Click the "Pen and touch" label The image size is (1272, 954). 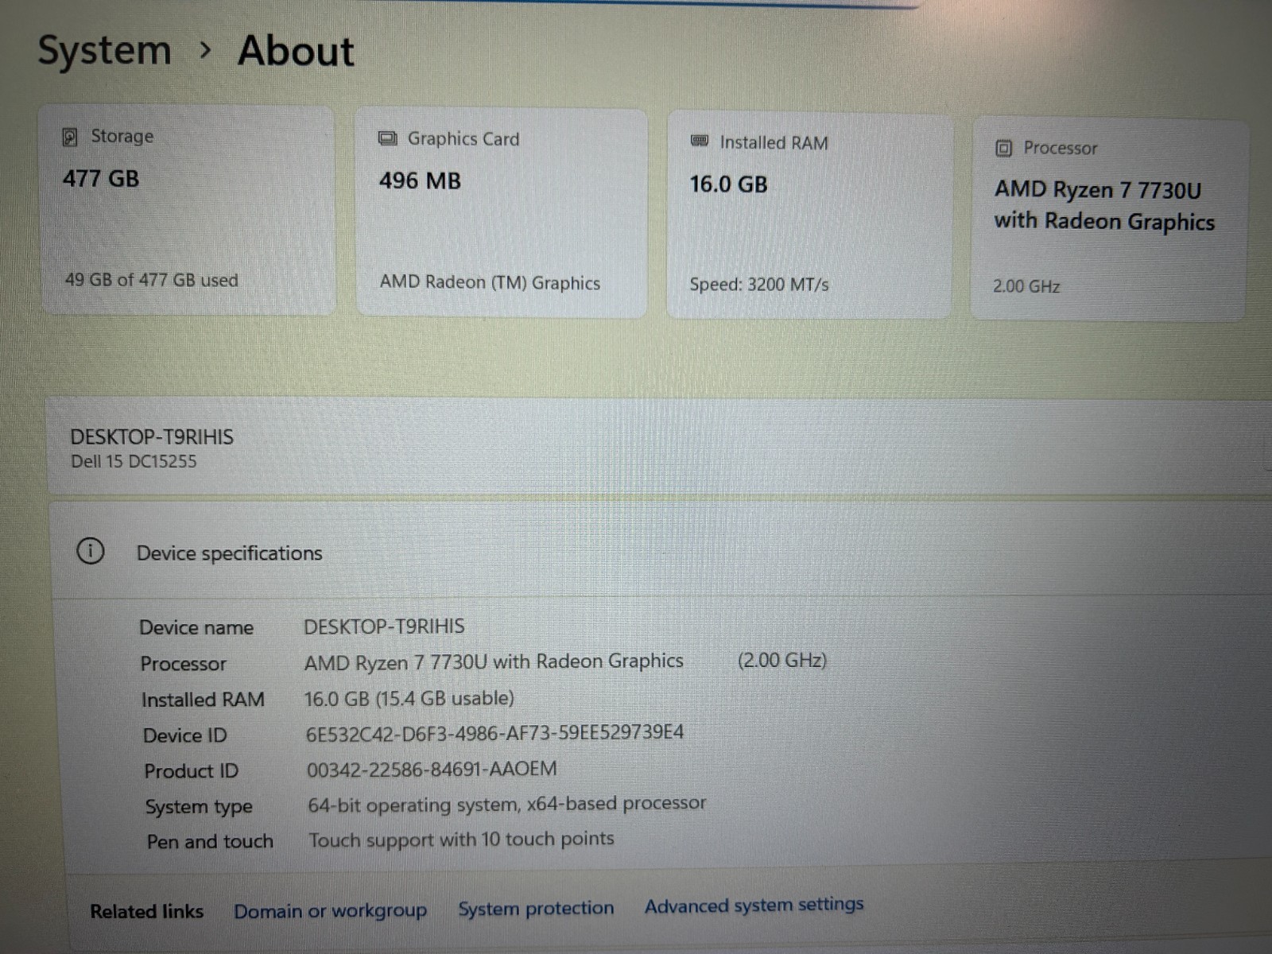tap(210, 841)
